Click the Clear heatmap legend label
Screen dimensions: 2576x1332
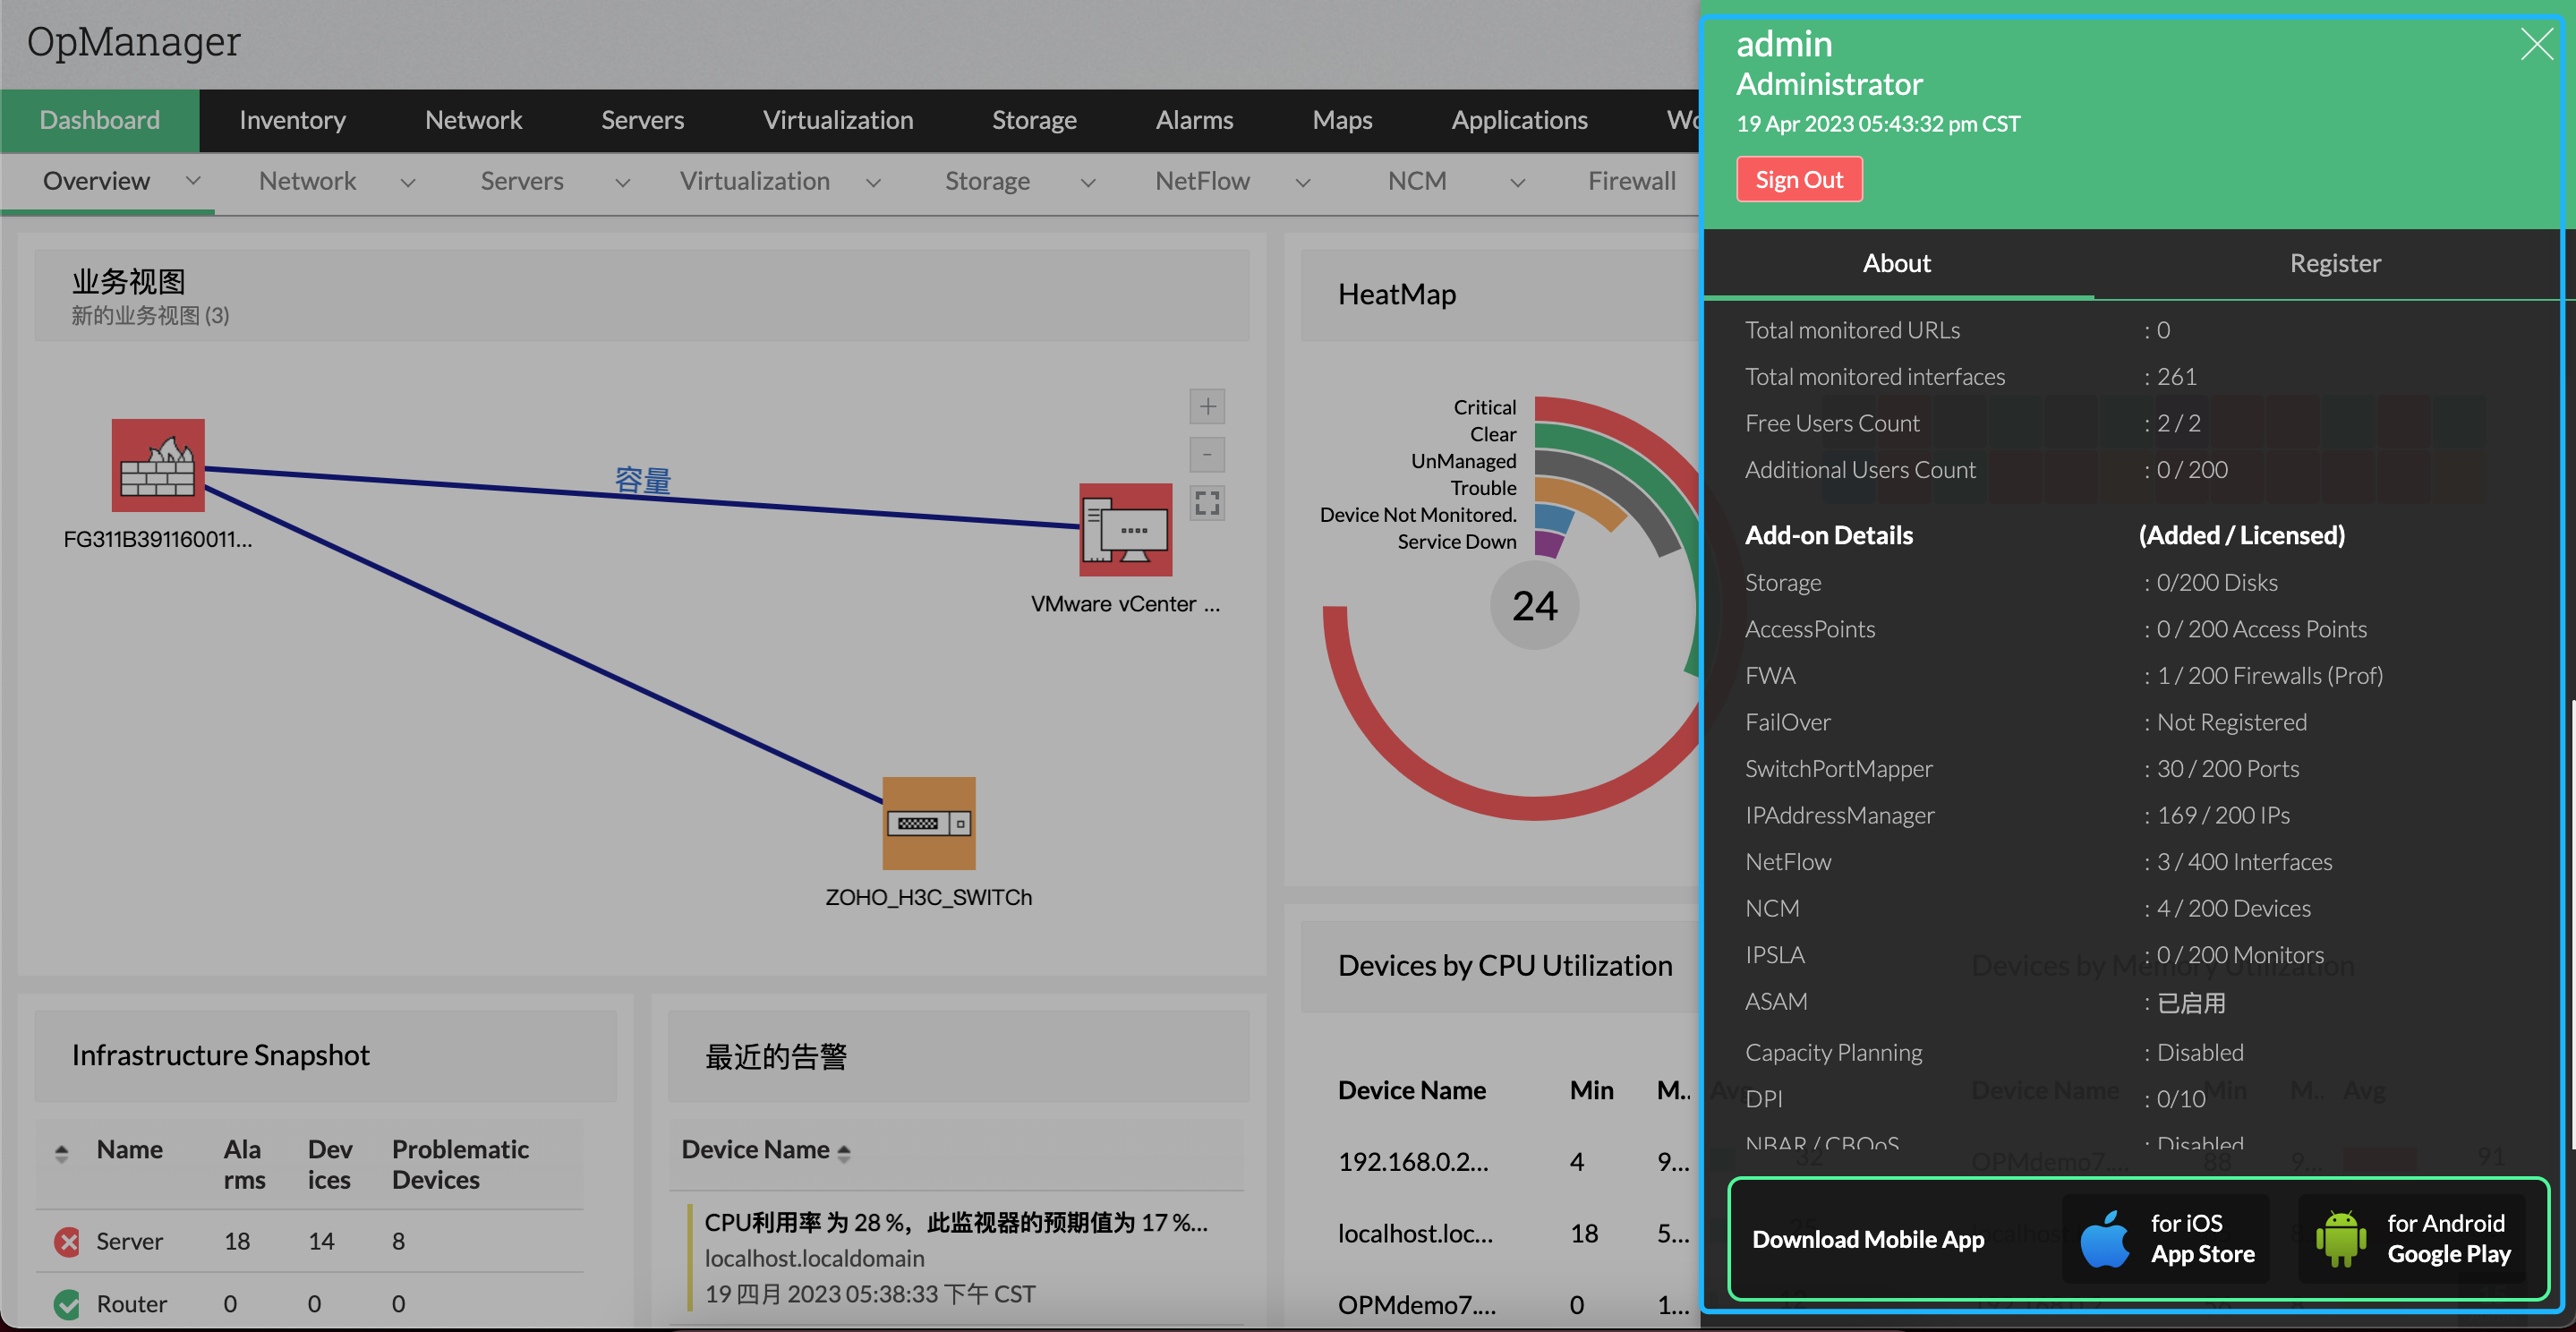[1492, 434]
